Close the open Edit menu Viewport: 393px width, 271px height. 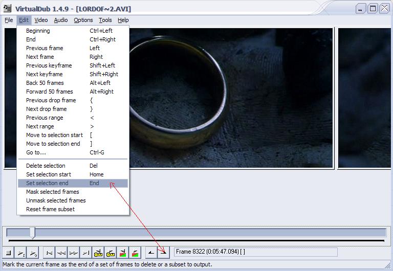[x=24, y=20]
